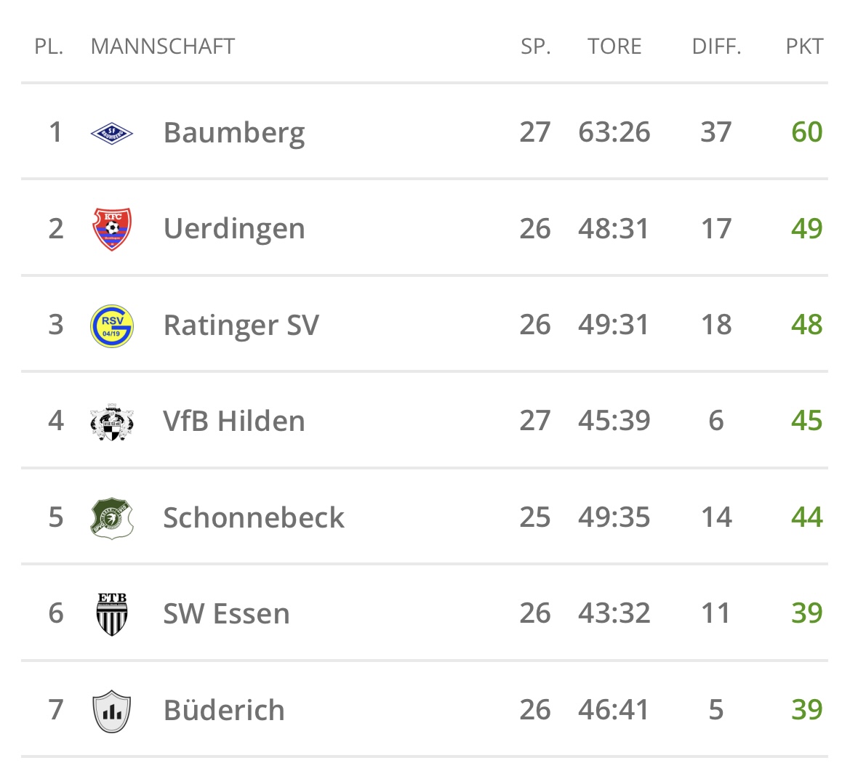Open the VfB Hilden team link
Image resolution: width=850 pixels, height=771 pixels.
pos(234,421)
